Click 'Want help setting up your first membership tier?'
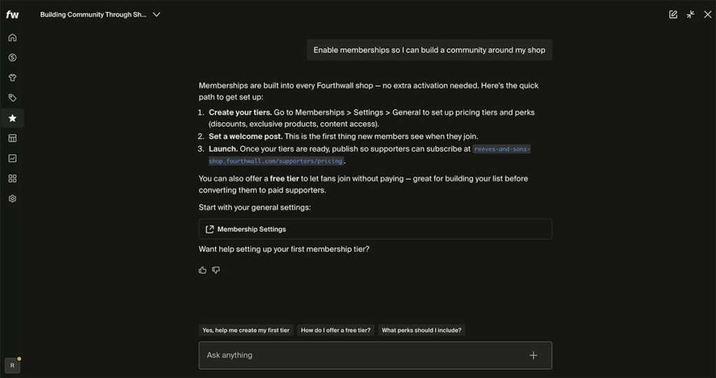The image size is (716, 378). 284,249
